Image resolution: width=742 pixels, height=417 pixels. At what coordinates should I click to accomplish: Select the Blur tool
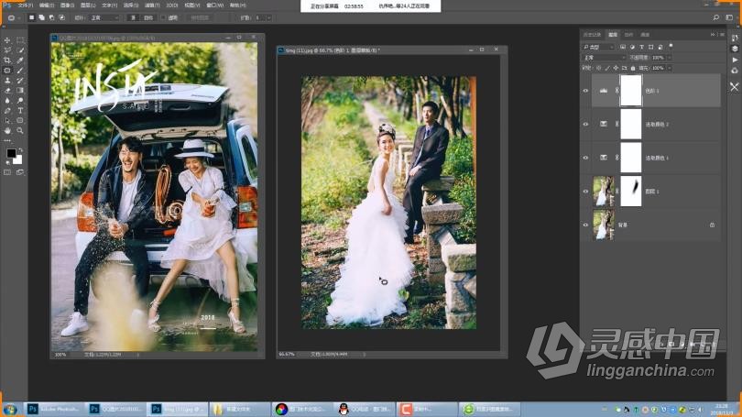click(7, 100)
